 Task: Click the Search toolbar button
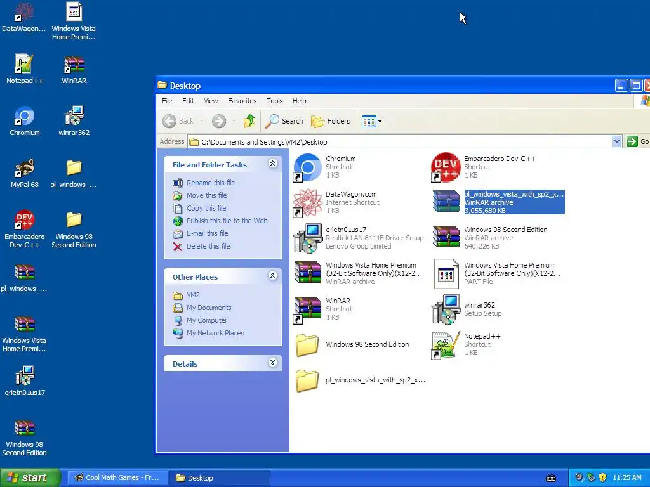point(284,121)
